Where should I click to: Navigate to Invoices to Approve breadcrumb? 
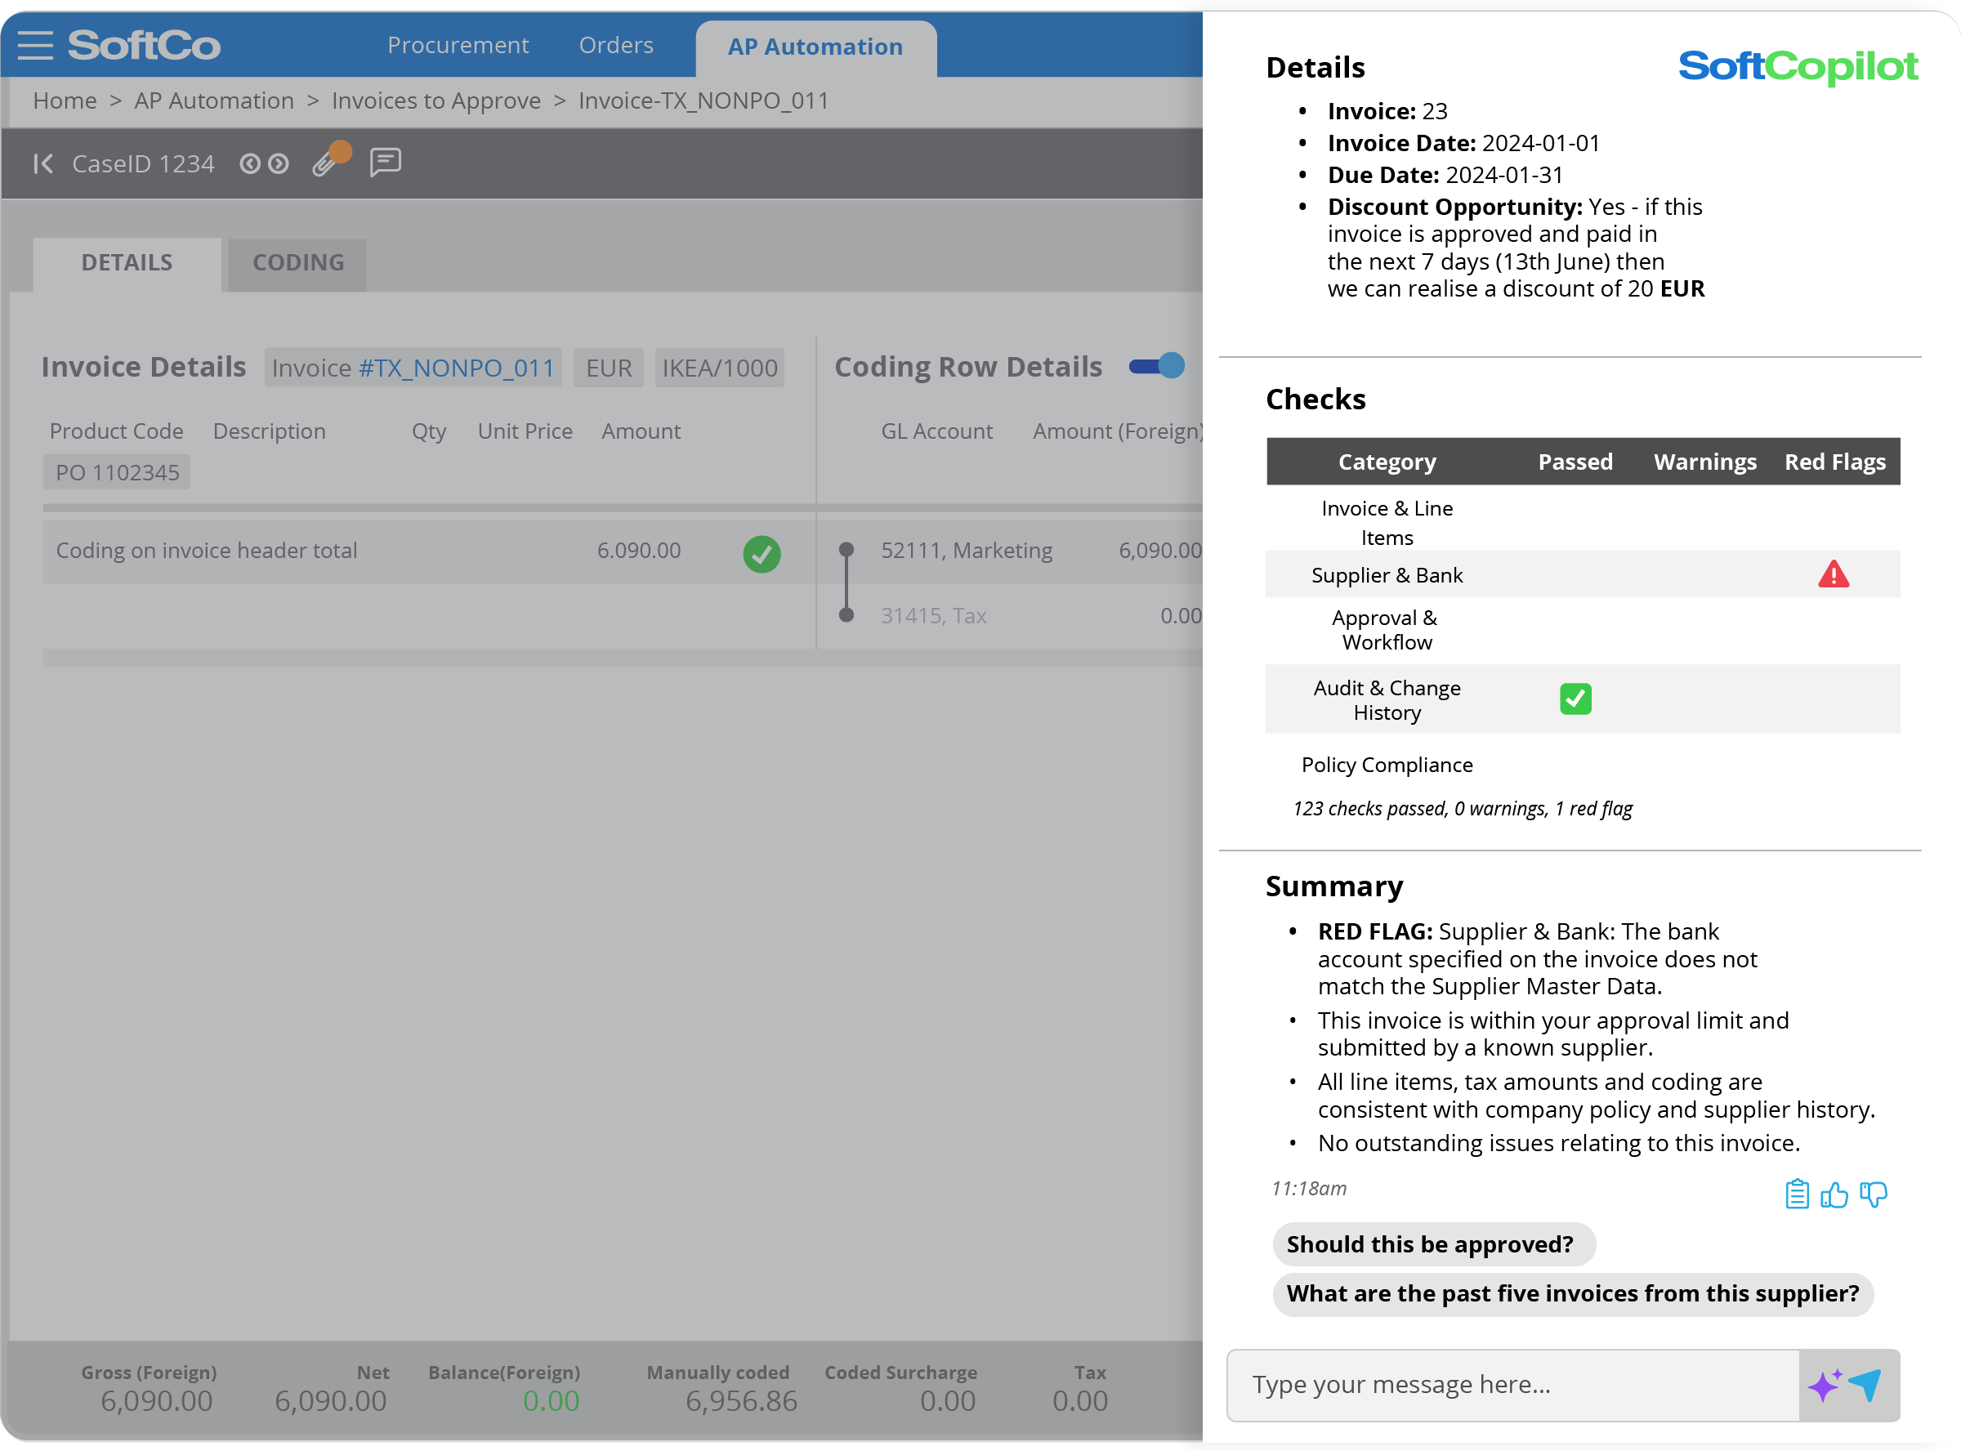tap(436, 101)
